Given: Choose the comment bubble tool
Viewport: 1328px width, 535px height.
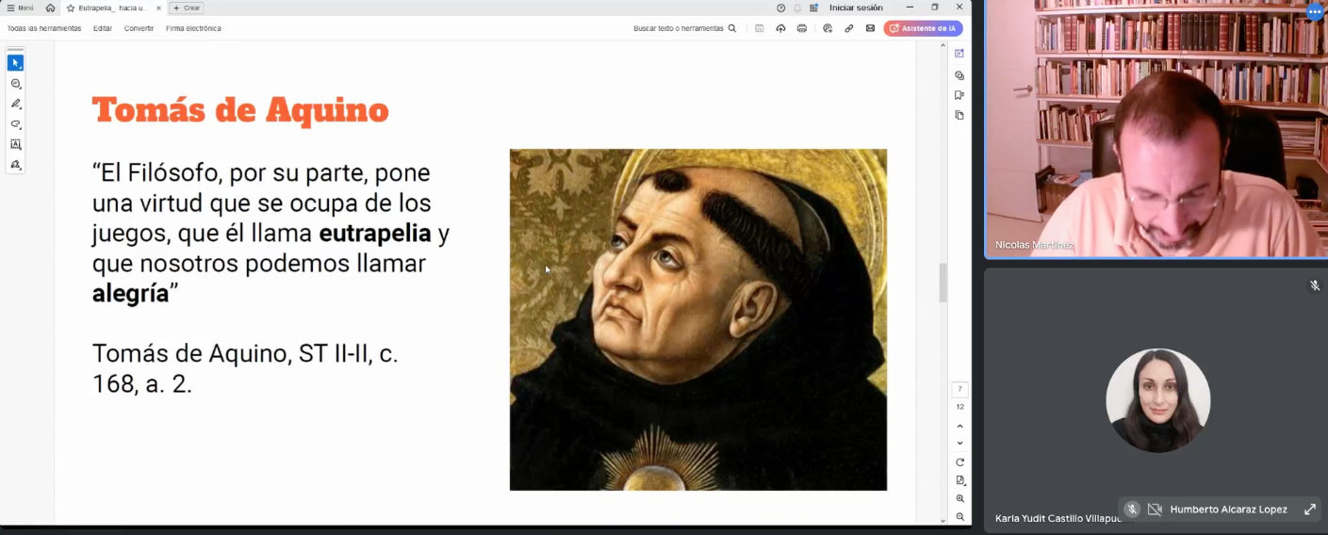Looking at the screenshot, I should click(x=15, y=84).
